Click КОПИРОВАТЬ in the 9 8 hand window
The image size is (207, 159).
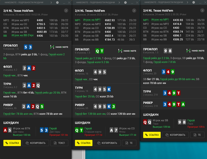pos(175,135)
